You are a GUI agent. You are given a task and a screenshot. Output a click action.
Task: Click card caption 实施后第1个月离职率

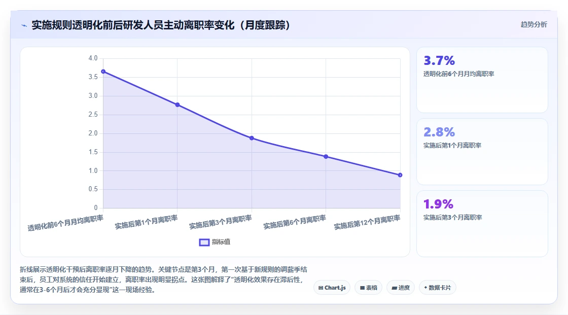click(x=452, y=146)
